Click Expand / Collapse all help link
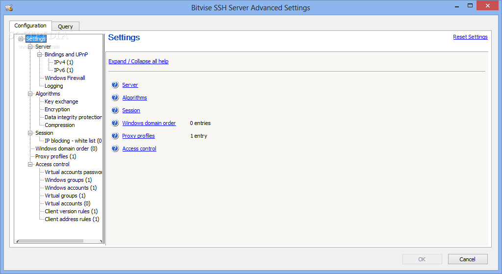 (138, 61)
